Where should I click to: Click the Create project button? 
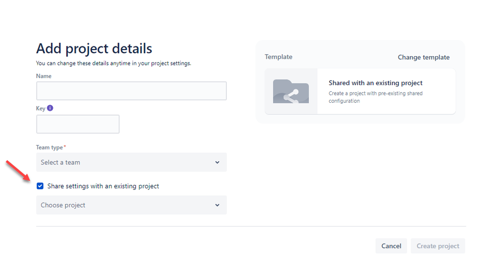tap(438, 246)
